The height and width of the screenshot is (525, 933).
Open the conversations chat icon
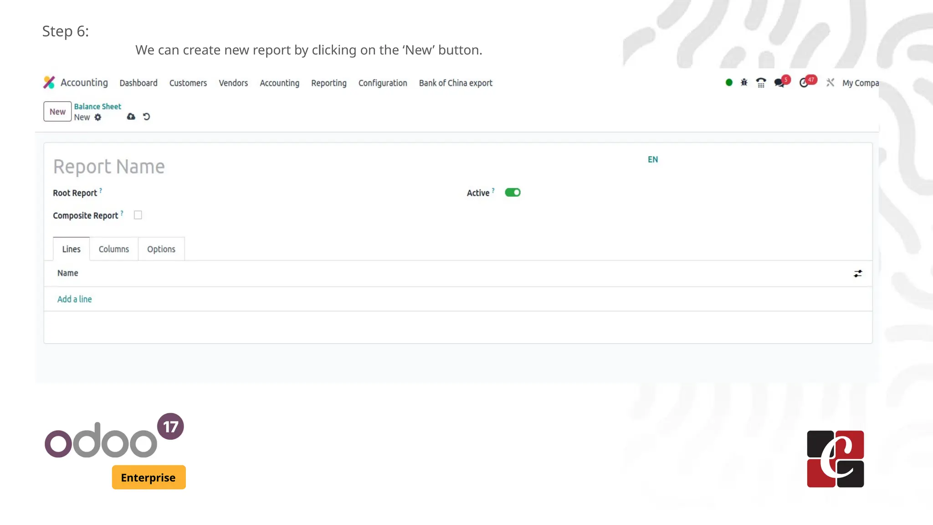(x=779, y=83)
